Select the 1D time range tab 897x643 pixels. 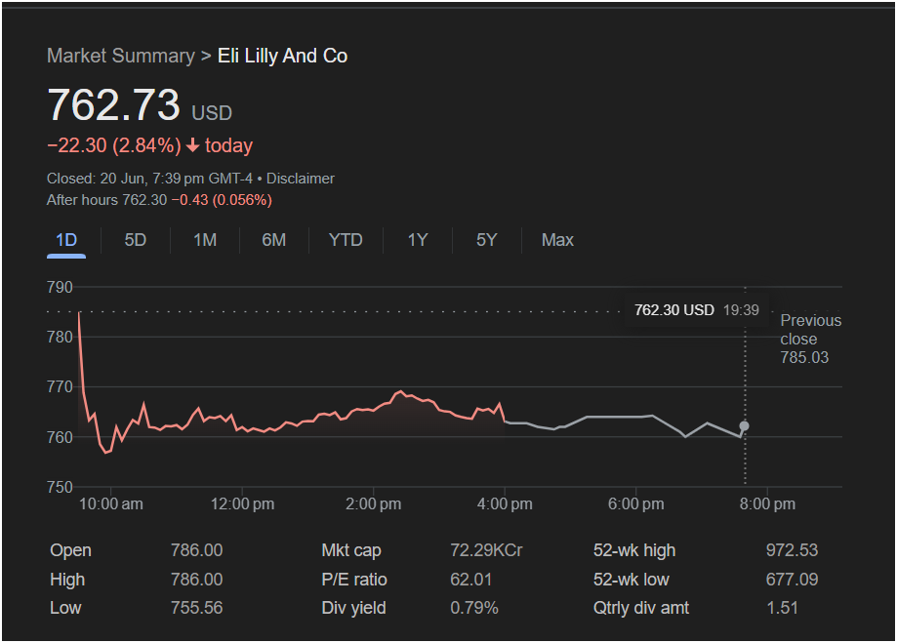tap(66, 240)
